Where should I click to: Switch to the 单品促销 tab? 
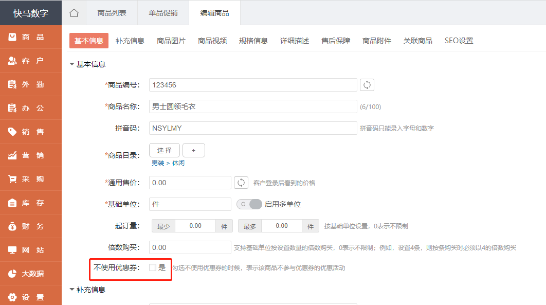(x=163, y=13)
